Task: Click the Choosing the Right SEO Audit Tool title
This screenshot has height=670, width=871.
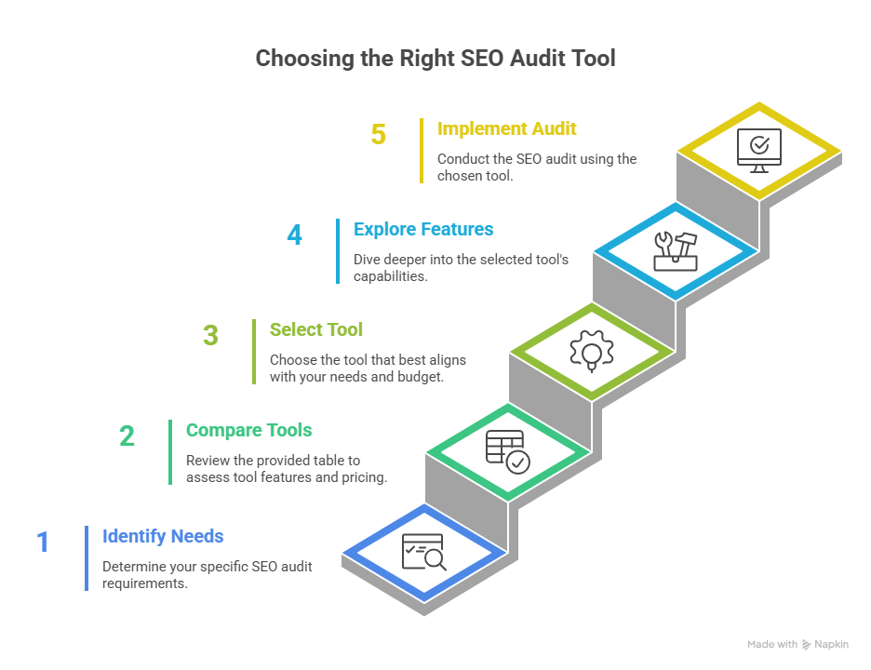Action: point(435,58)
